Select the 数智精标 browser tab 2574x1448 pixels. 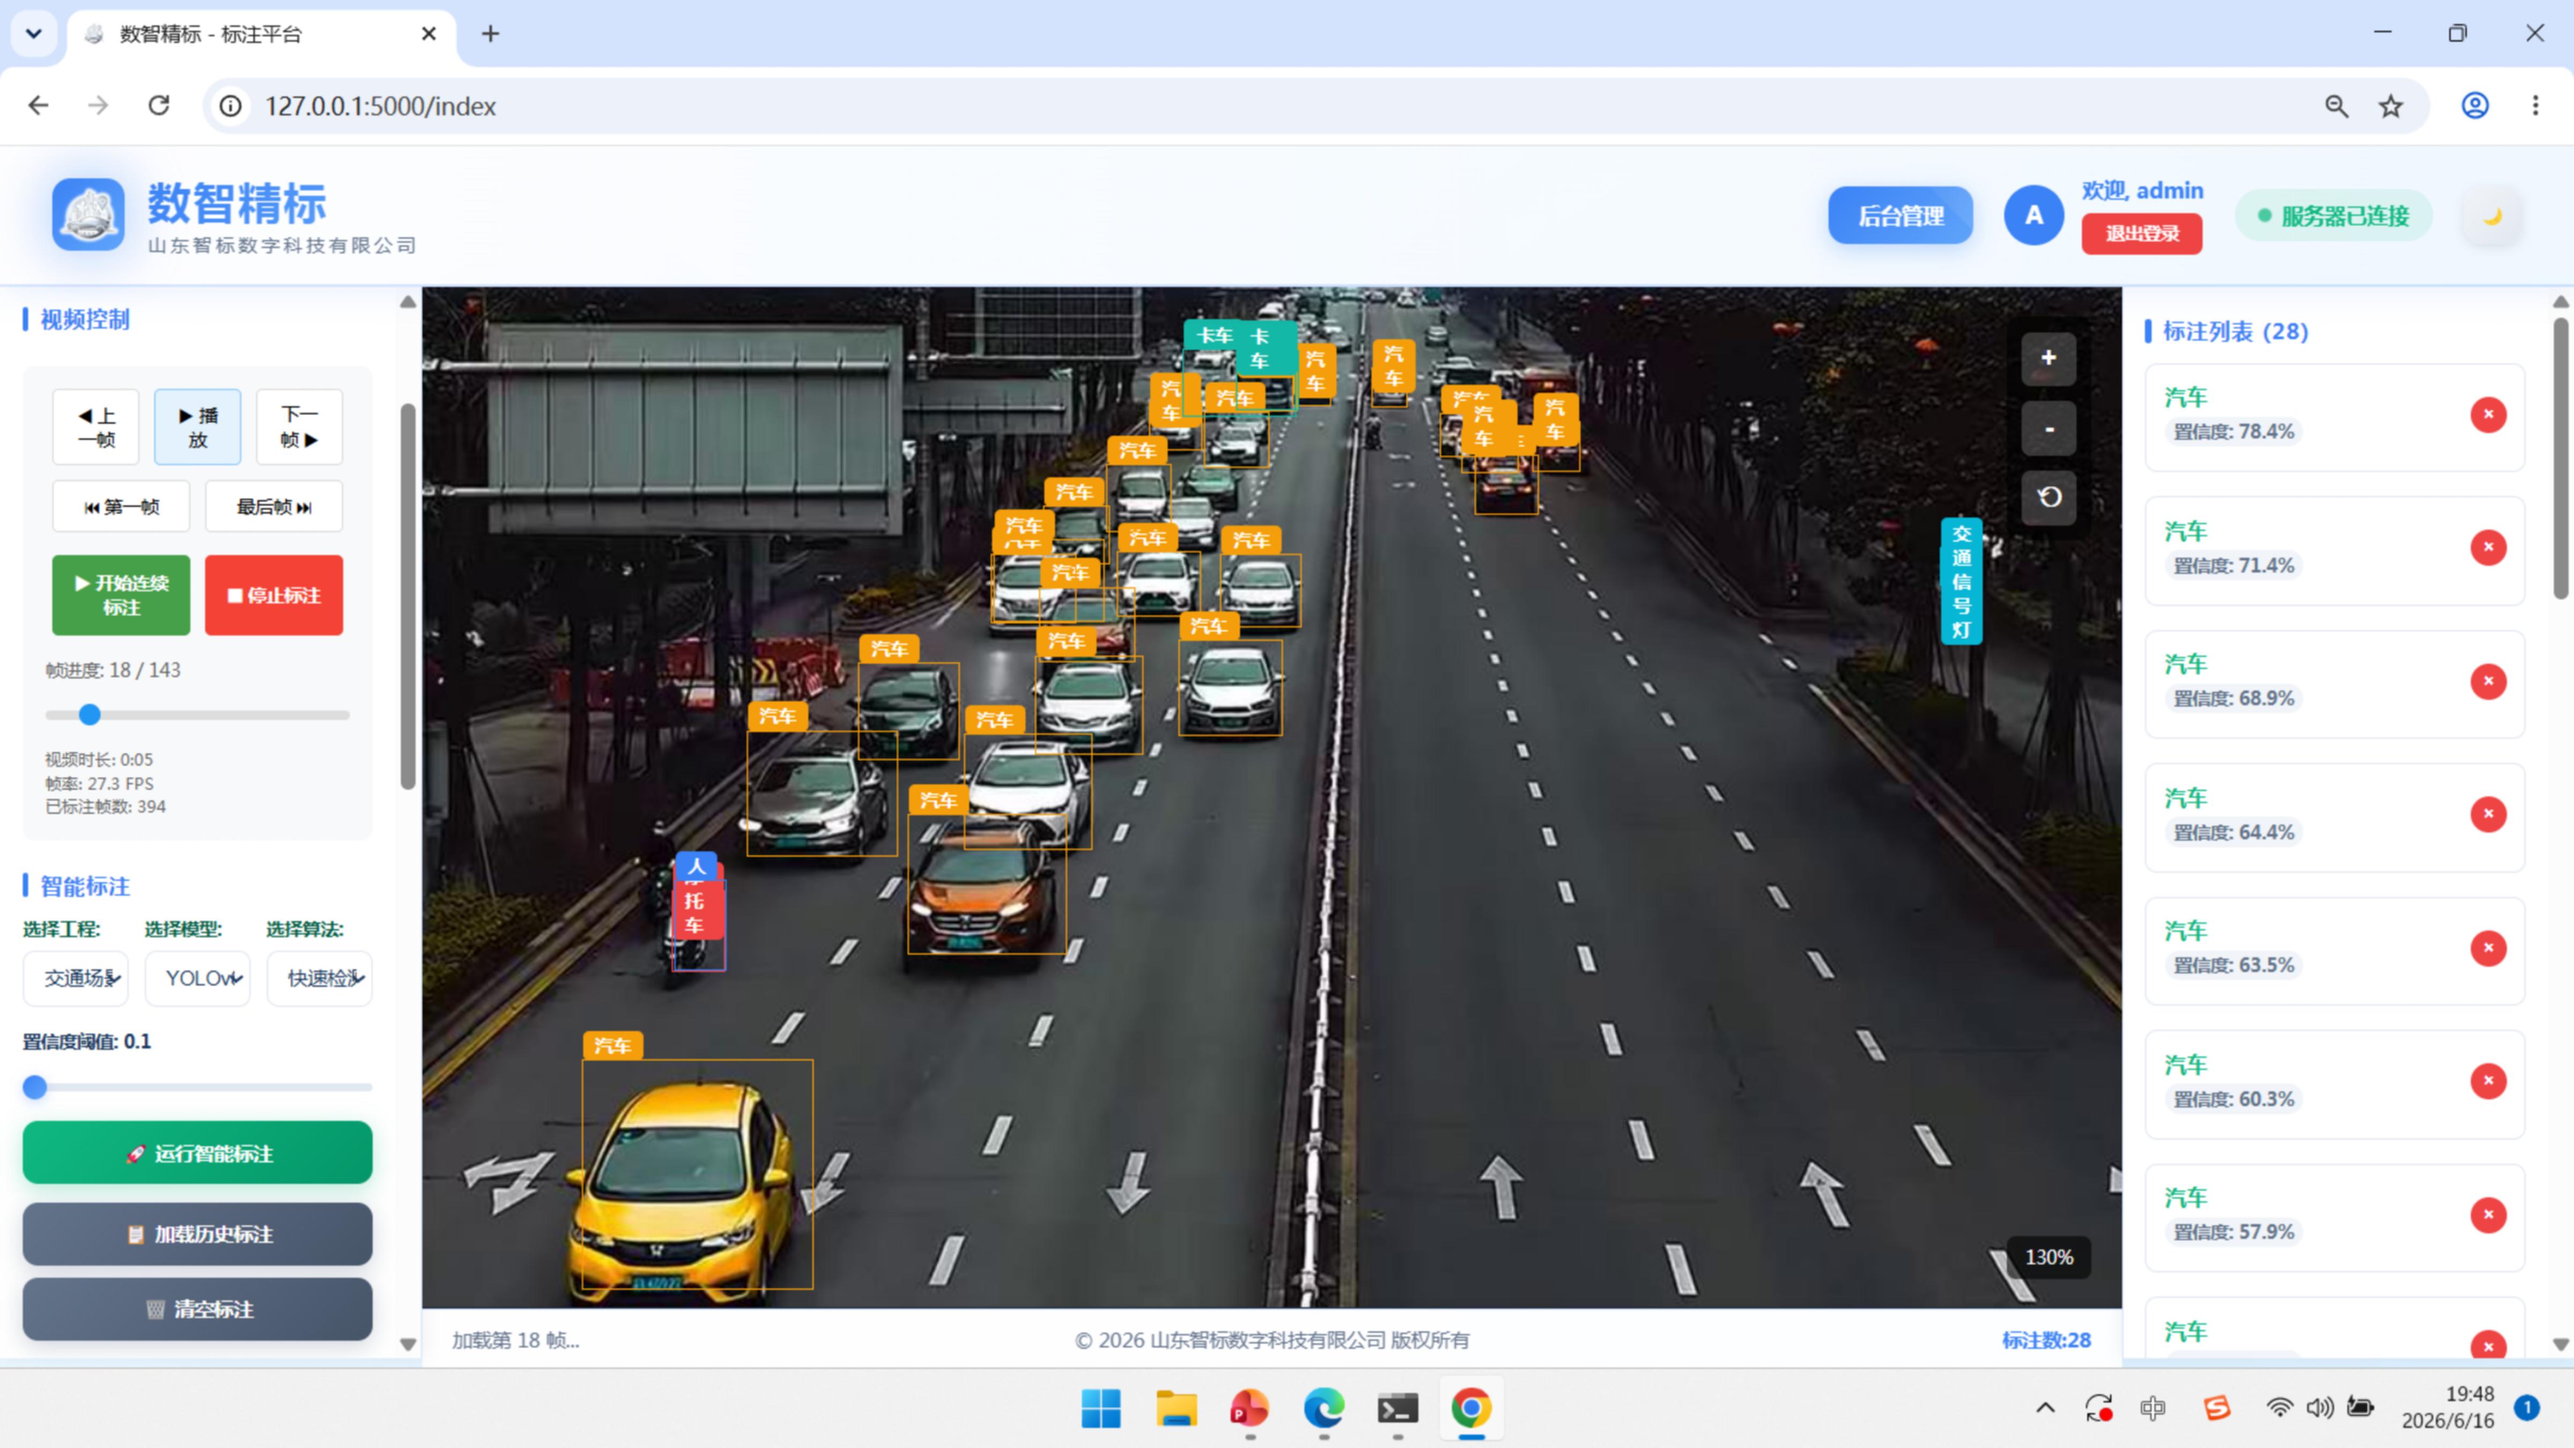tap(262, 34)
